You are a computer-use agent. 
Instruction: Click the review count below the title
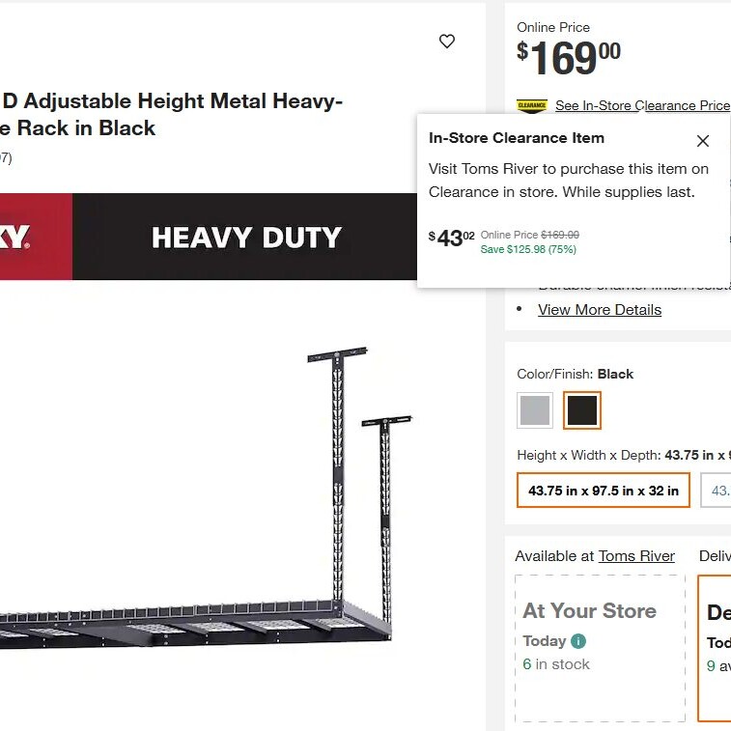[5, 158]
